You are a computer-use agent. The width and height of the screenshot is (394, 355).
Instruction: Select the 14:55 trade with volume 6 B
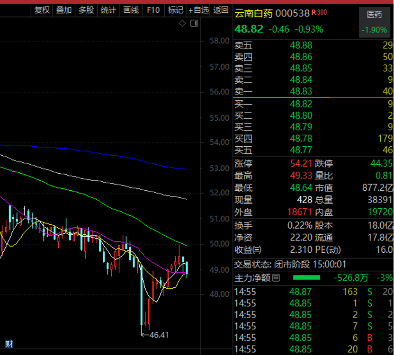[x=313, y=337]
